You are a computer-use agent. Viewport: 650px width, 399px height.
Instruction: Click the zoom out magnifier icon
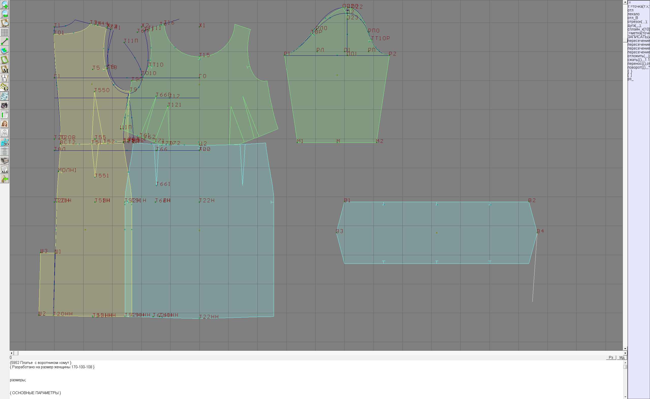[5, 14]
